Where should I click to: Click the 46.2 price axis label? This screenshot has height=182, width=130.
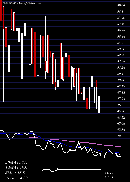tap(120, 105)
